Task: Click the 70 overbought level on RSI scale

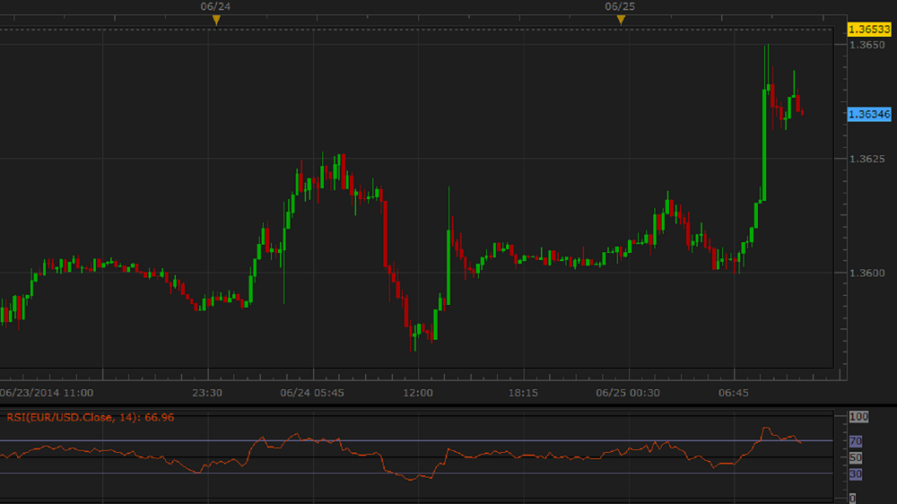Action: 855,441
